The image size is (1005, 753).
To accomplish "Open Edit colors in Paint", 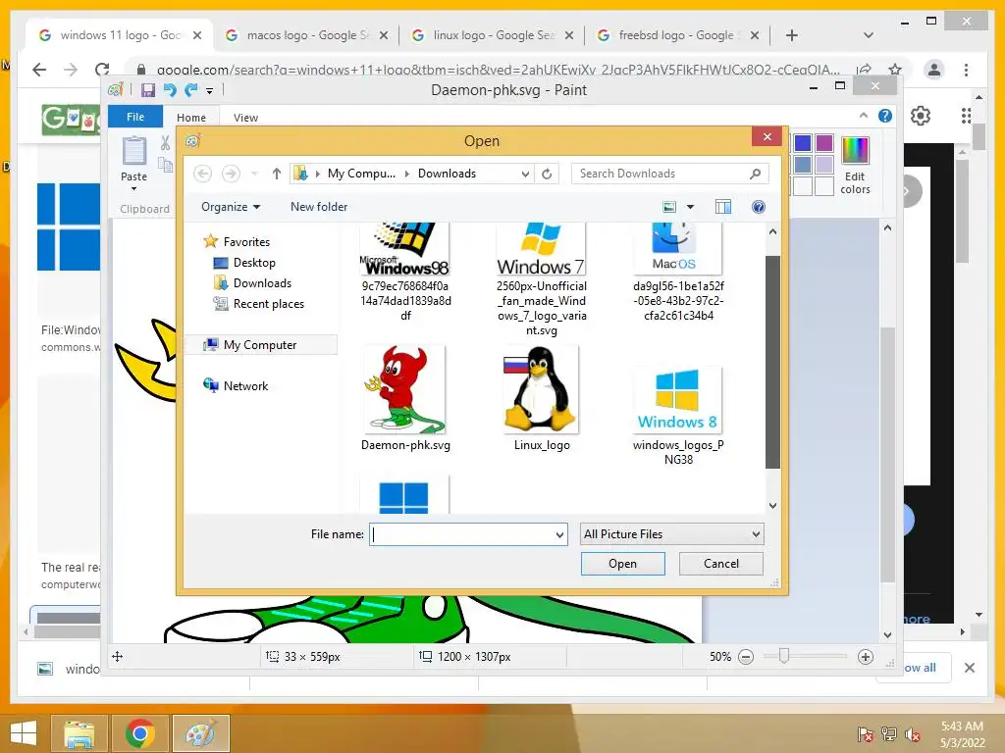I will click(x=855, y=165).
